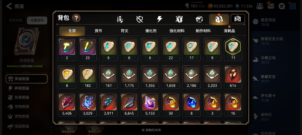
Task: Click the 设置类别 button
Action: pos(37,20)
